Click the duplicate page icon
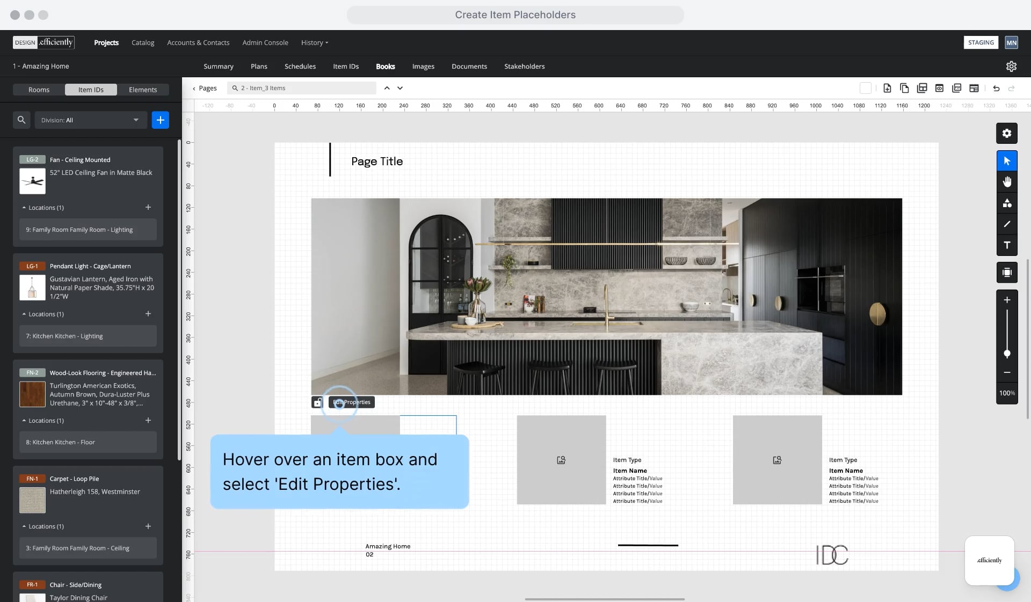The image size is (1031, 602). tap(904, 88)
